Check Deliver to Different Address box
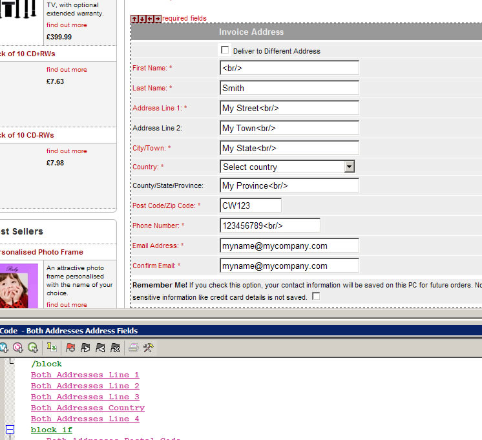This screenshot has height=440, width=482. [x=225, y=50]
